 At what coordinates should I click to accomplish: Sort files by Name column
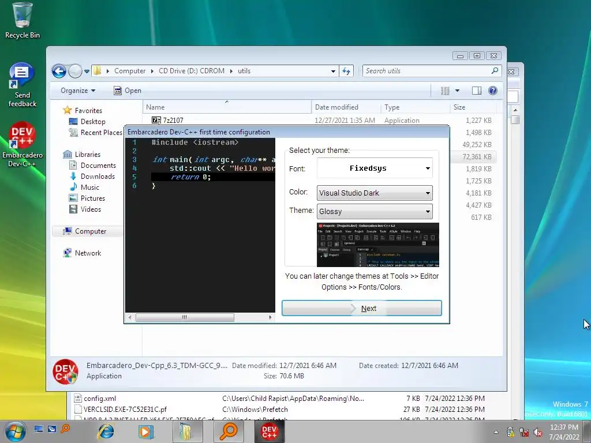[227, 107]
